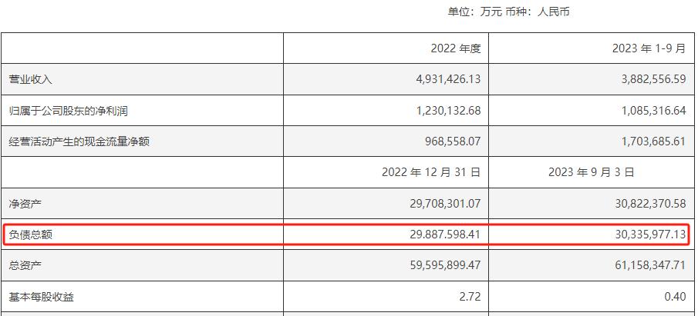Screen dimensions: 698x316
Task: Click the 单位:万元 币种:人民币 caption
Action: click(x=508, y=12)
